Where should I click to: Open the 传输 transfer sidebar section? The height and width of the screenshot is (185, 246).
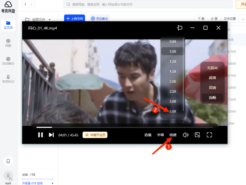click(8, 43)
